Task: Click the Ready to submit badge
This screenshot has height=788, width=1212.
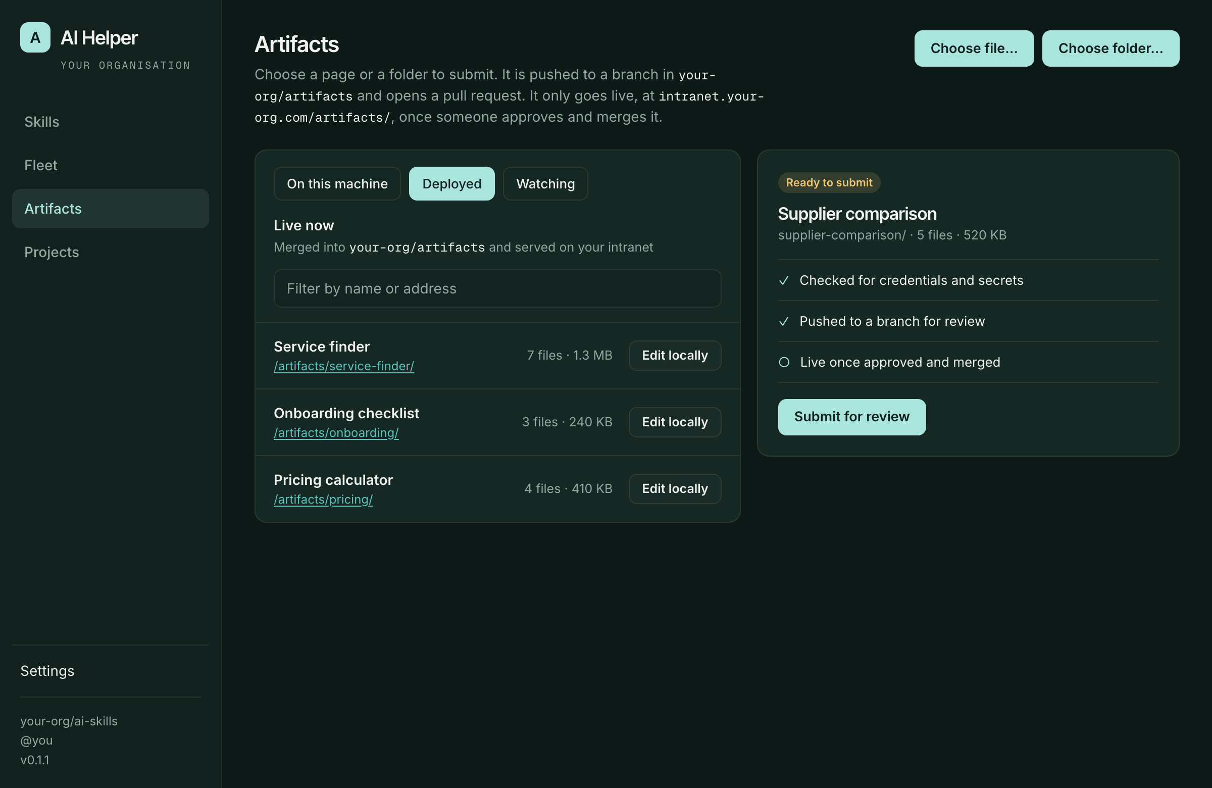Action: (829, 183)
